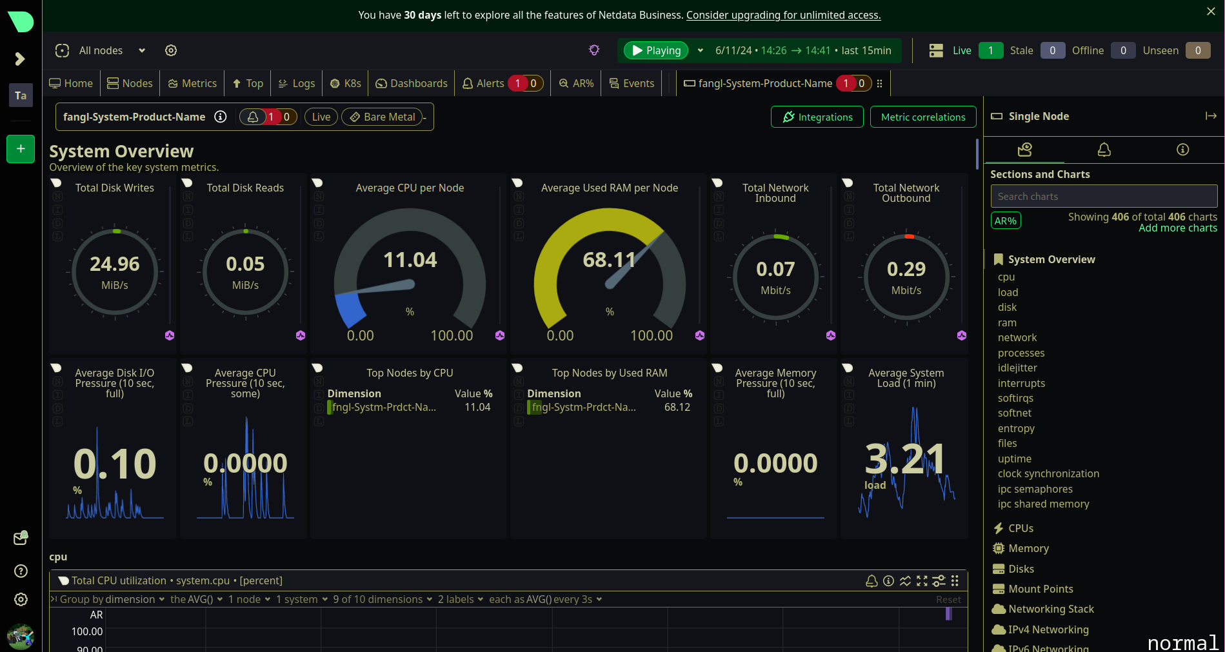Click node info icon beside fangl-System-Product-Name
Image resolution: width=1225 pixels, height=652 pixels.
tap(221, 117)
